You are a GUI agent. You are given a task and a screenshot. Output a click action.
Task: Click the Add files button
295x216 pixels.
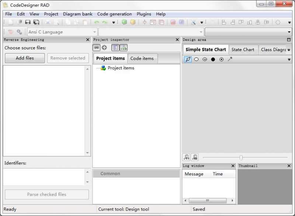point(24,58)
